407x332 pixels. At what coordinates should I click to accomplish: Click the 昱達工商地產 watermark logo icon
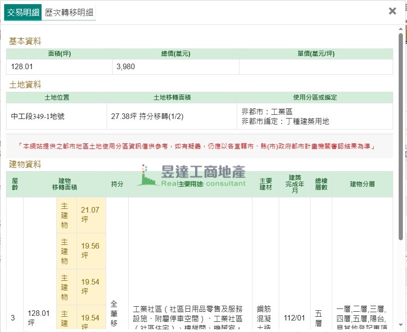pyautogui.click(x=148, y=176)
